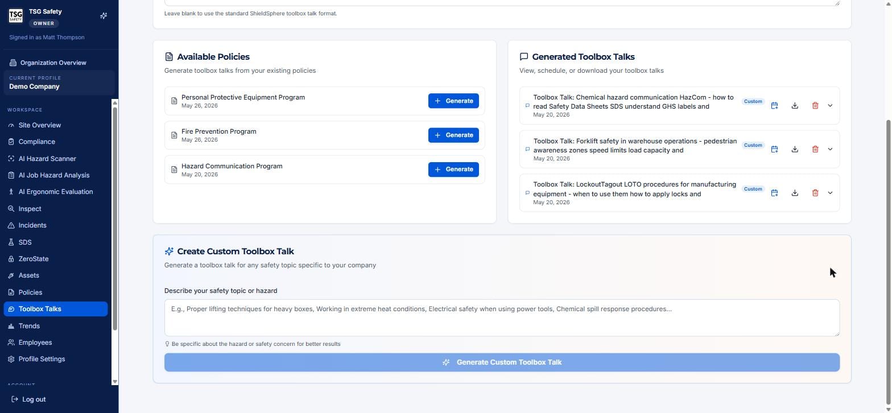Click the Custom badge on Chemical hazard talk
The image size is (892, 413).
tap(753, 101)
